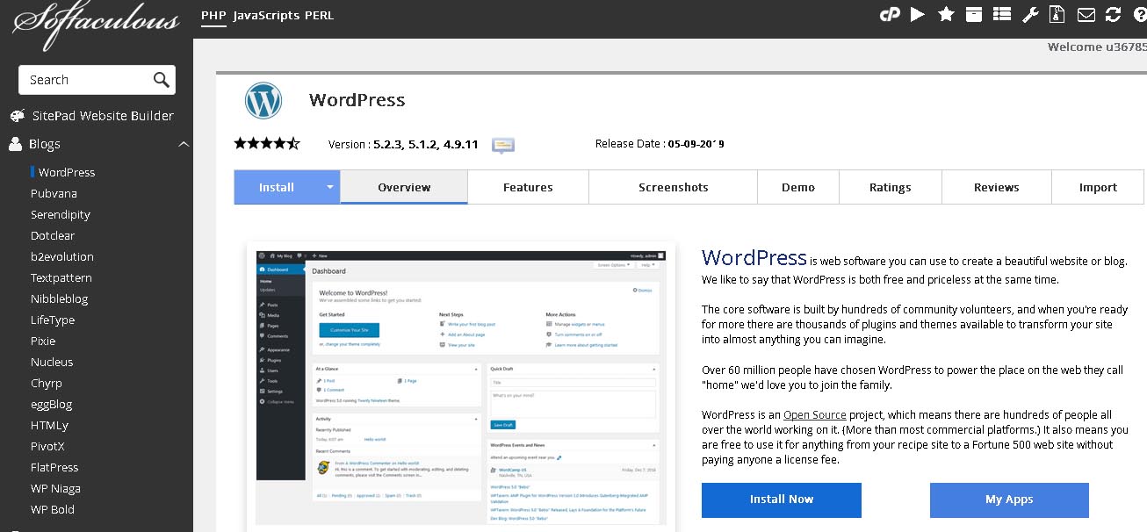Select PivotX in the sidebar
1147x532 pixels.
(x=48, y=447)
